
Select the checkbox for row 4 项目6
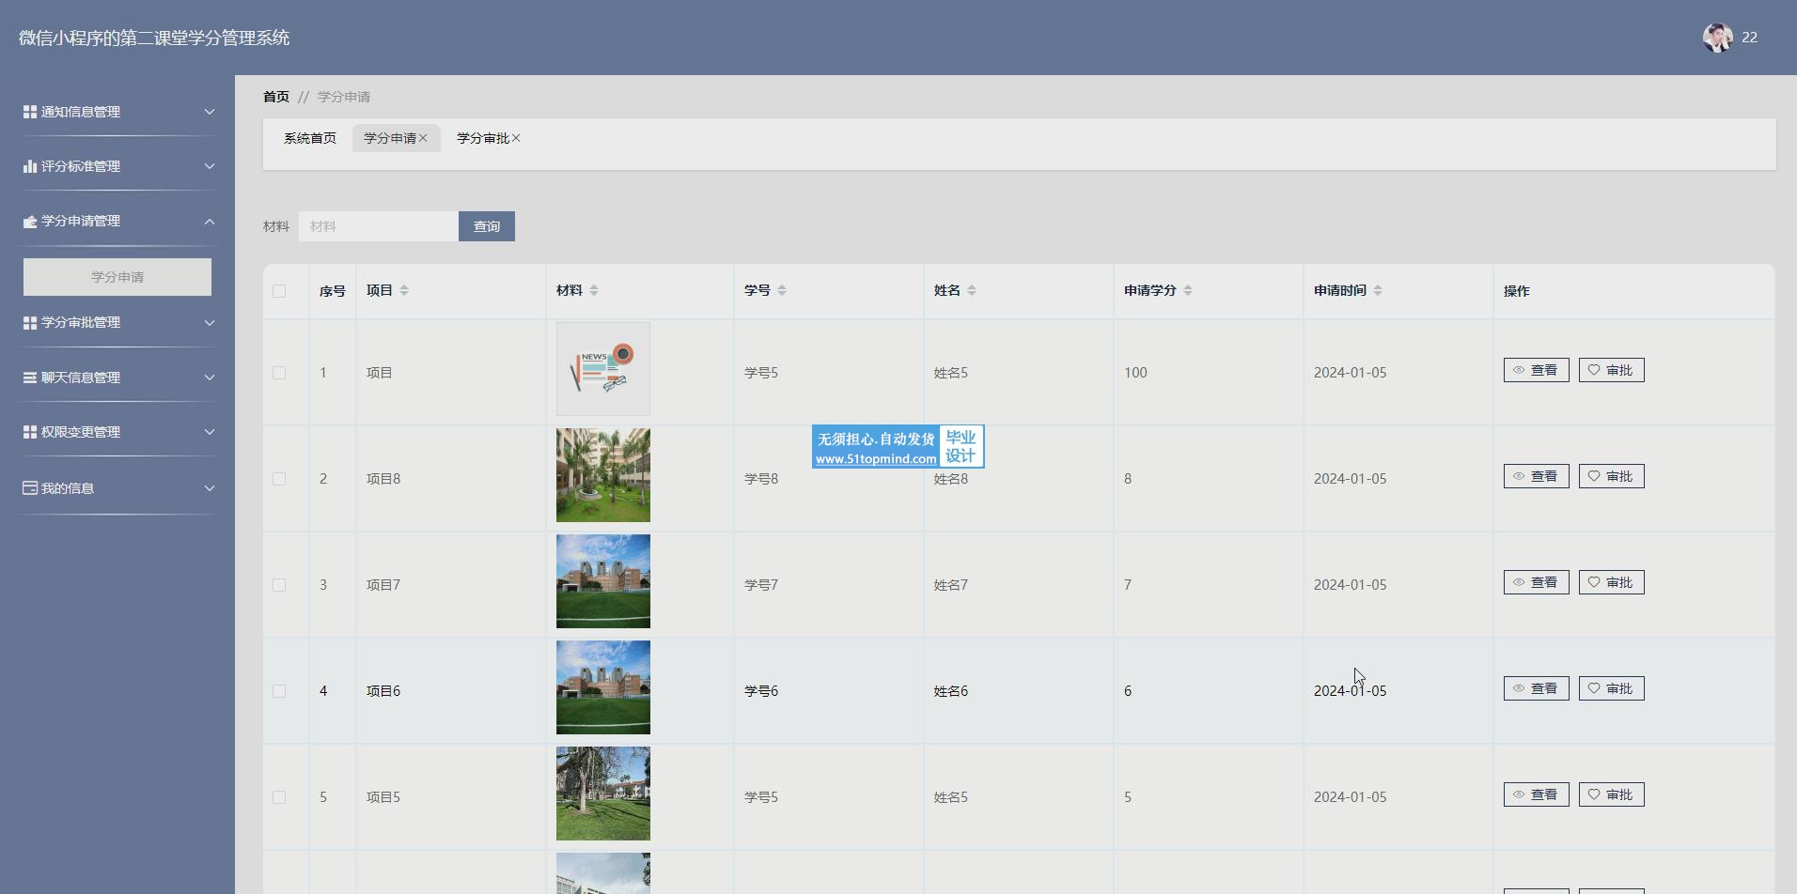point(279,691)
